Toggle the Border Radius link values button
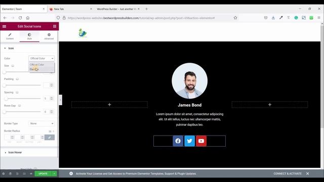Screen dimensions: 324x182 coord(50,138)
